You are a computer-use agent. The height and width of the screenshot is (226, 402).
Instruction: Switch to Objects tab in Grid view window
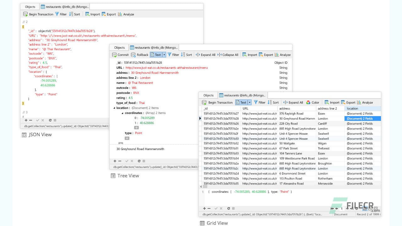(x=208, y=95)
